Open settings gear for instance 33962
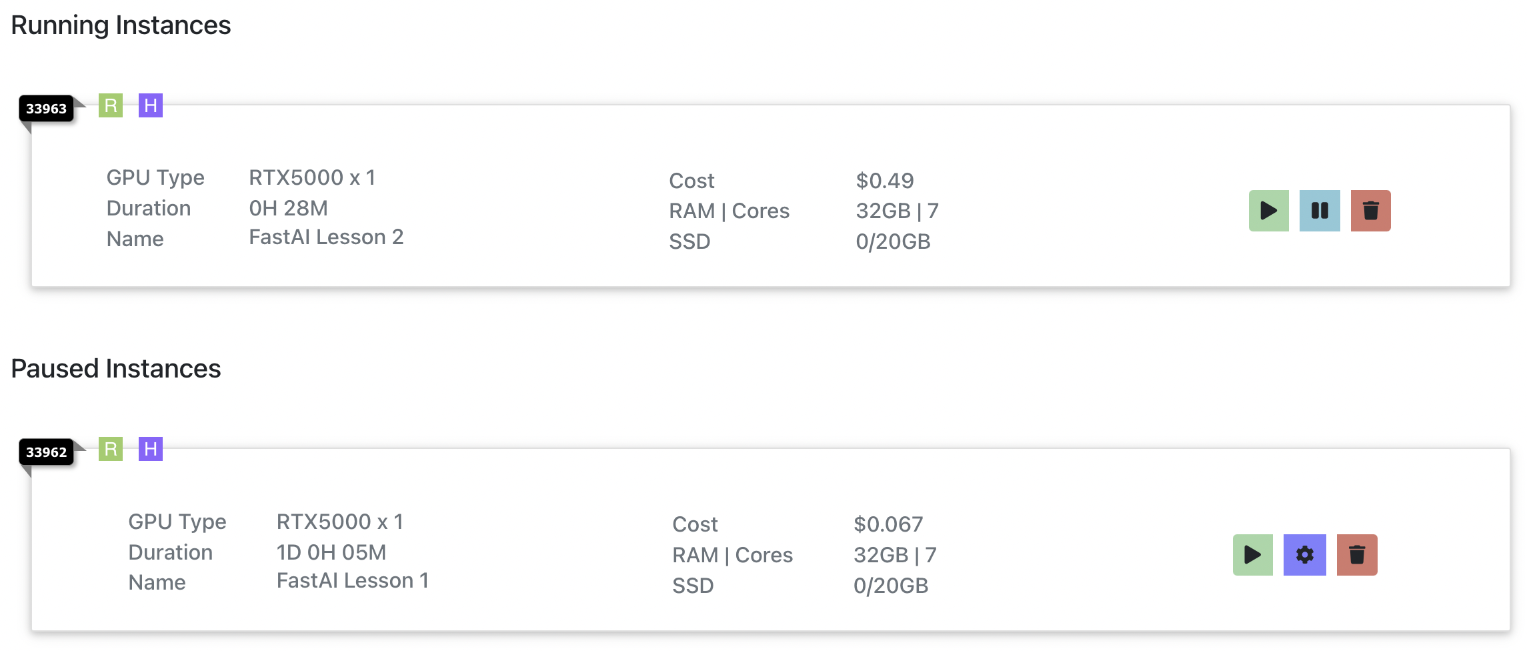The width and height of the screenshot is (1527, 651). (x=1304, y=555)
